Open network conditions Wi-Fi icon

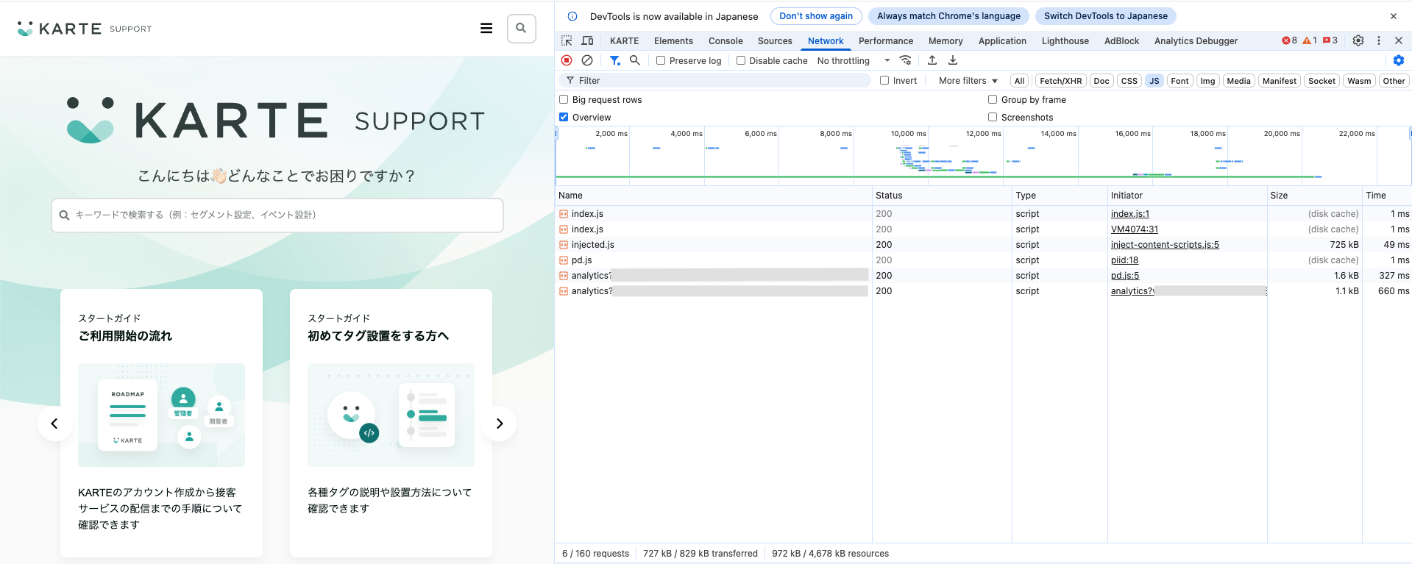point(906,60)
